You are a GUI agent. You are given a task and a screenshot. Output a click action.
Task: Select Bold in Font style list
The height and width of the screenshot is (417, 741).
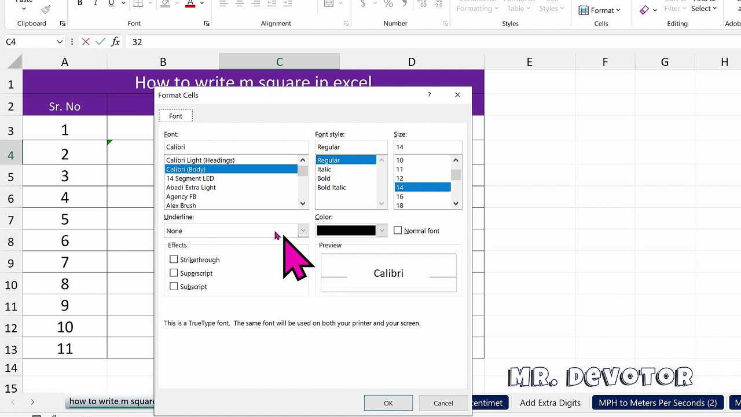[346, 178]
